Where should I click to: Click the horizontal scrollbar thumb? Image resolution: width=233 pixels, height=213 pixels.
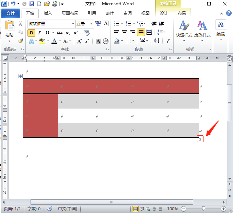click(112, 202)
